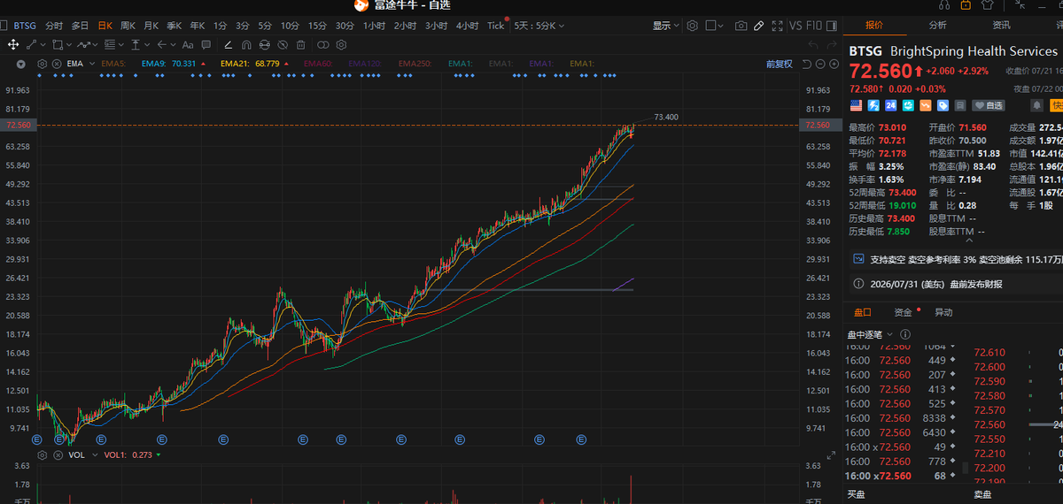Open the 盘中逐笔 dropdown
The width and height of the screenshot is (1063, 504).
click(871, 334)
